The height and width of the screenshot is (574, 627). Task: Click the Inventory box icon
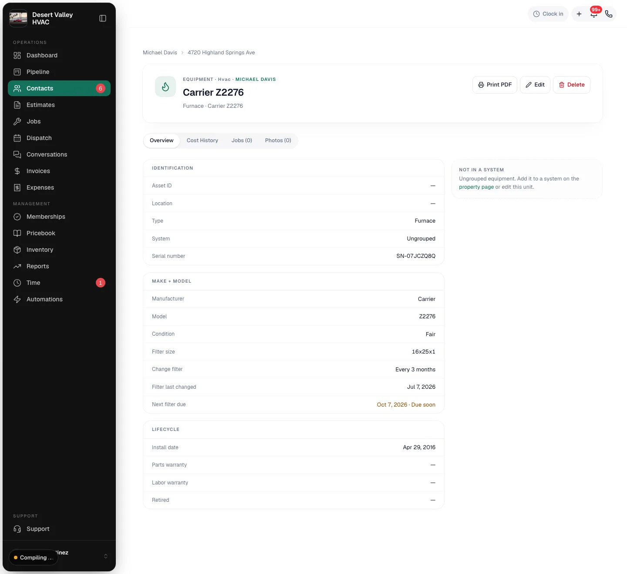click(17, 250)
